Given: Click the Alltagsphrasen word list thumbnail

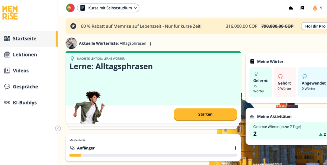Looking at the screenshot, I should [71, 43].
